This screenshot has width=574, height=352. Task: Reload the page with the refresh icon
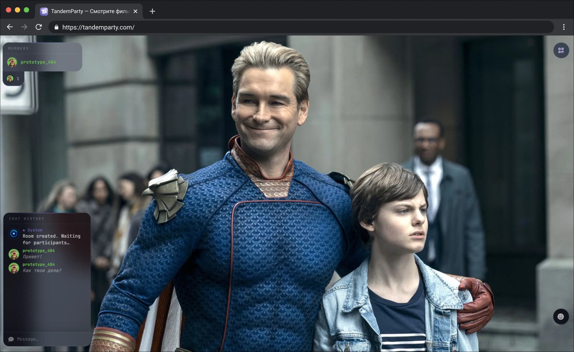(39, 27)
